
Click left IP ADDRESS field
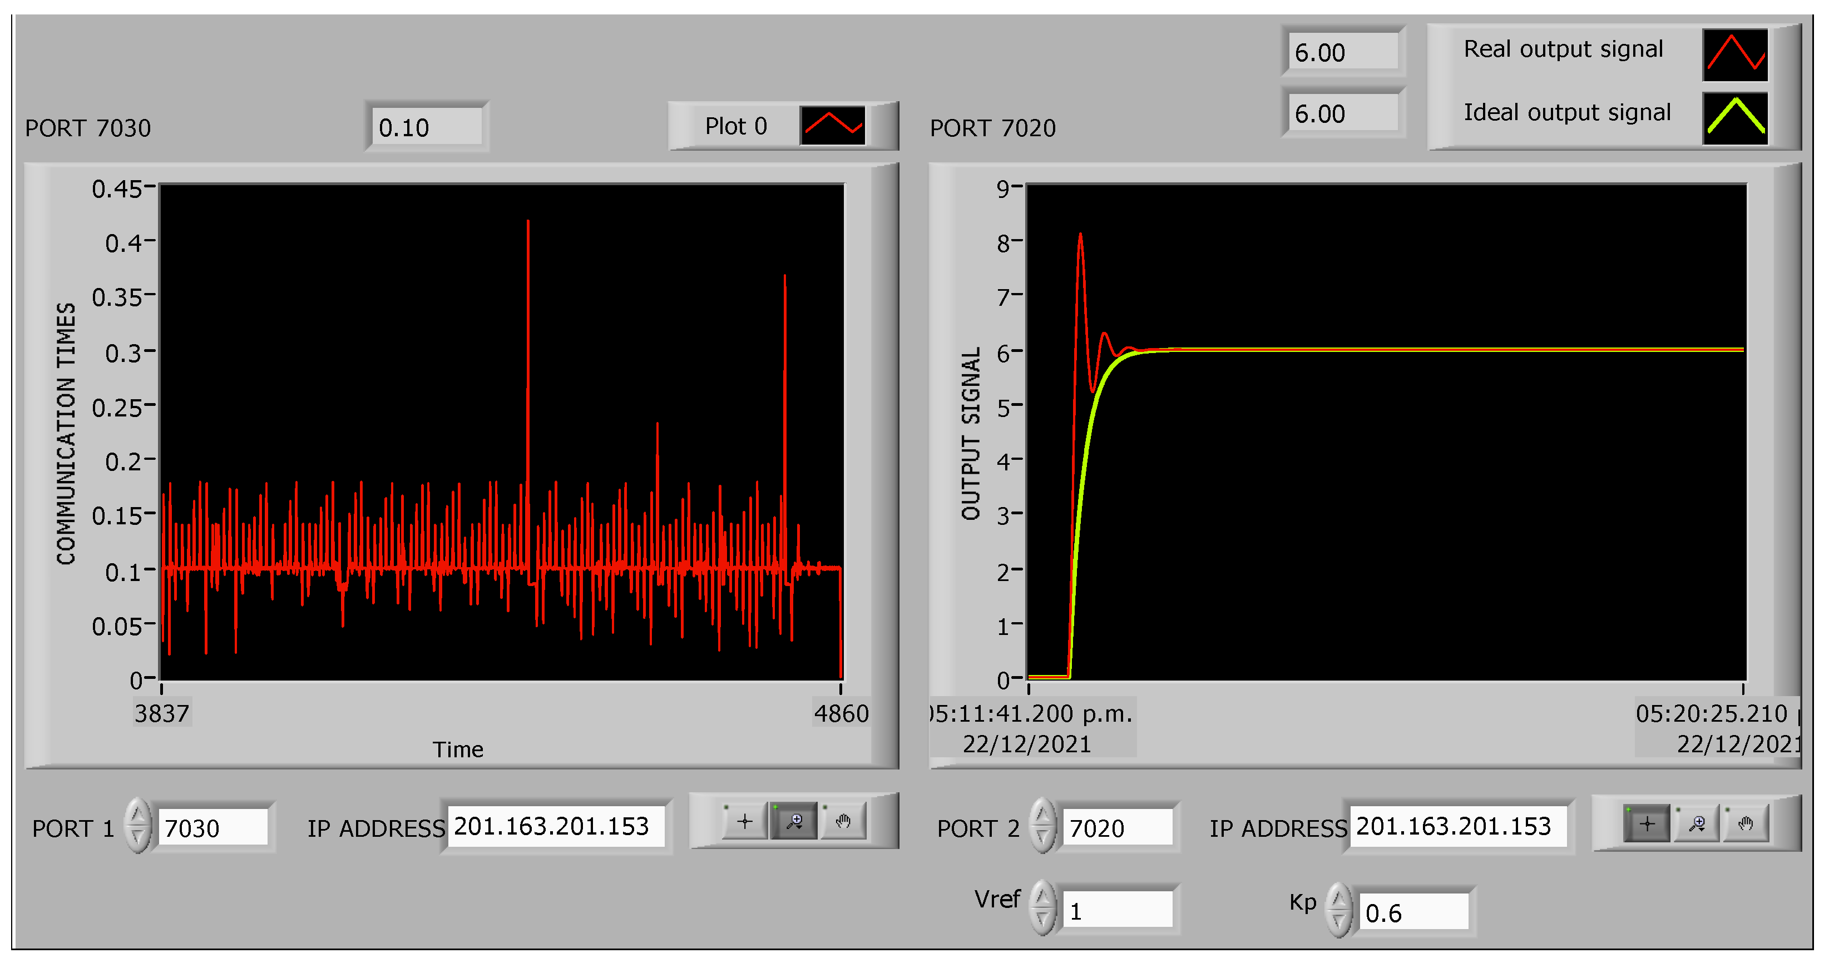click(x=555, y=825)
